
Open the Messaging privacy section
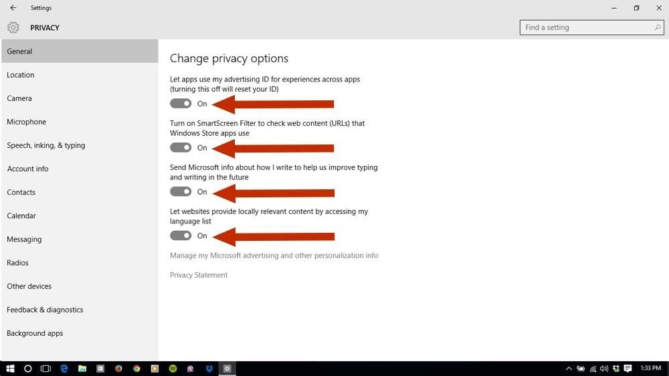point(80,239)
